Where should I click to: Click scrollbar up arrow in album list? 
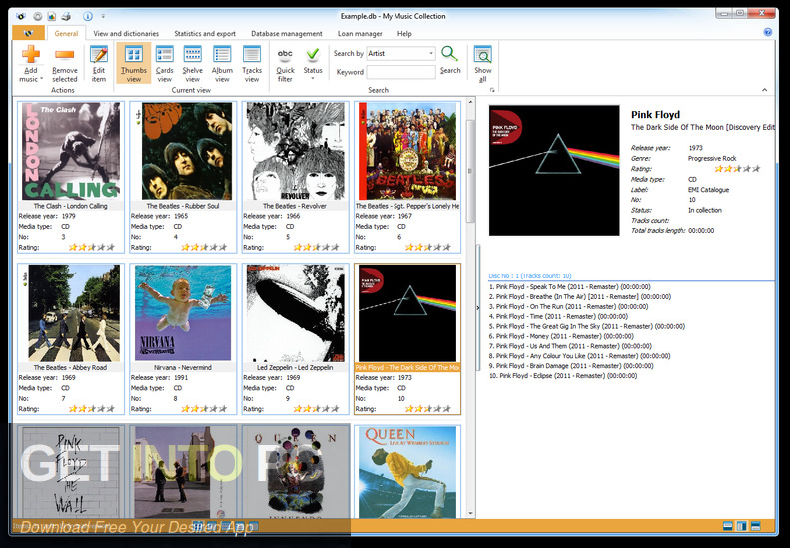(471, 102)
